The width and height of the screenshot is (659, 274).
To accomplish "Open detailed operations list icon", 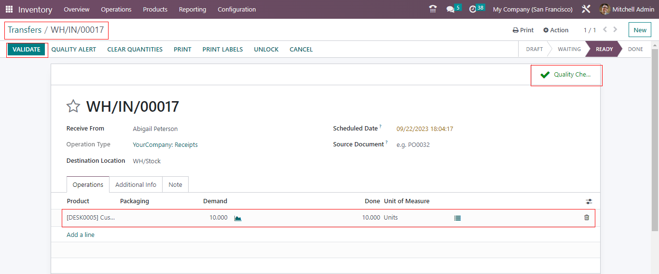I will pyautogui.click(x=457, y=218).
